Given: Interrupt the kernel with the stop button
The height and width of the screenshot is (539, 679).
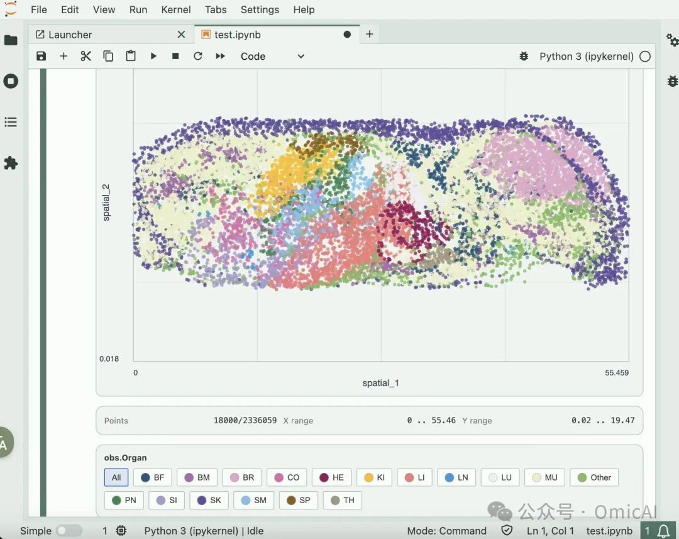Looking at the screenshot, I should [x=175, y=57].
